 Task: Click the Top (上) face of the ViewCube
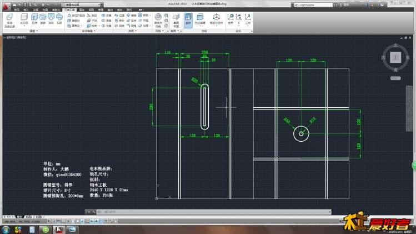pyautogui.click(x=395, y=57)
